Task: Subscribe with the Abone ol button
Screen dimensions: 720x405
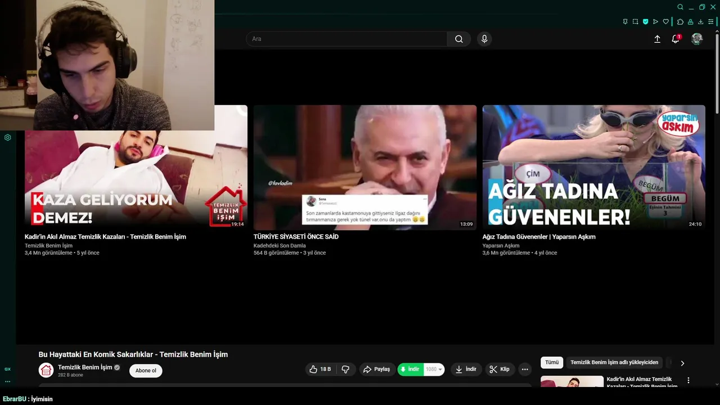Action: [146, 370]
